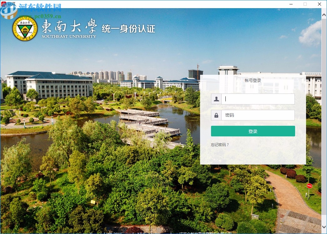Image resolution: width=327 pixels, height=234 pixels.
Task: Click the person icon beside the username field
Action: pos(216,99)
